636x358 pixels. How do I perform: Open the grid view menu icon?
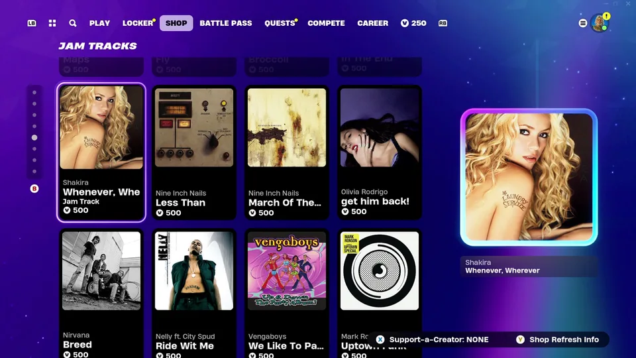pyautogui.click(x=52, y=23)
